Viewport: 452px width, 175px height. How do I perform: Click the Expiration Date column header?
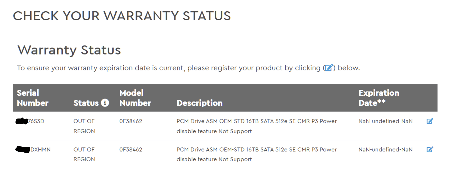tap(379, 98)
